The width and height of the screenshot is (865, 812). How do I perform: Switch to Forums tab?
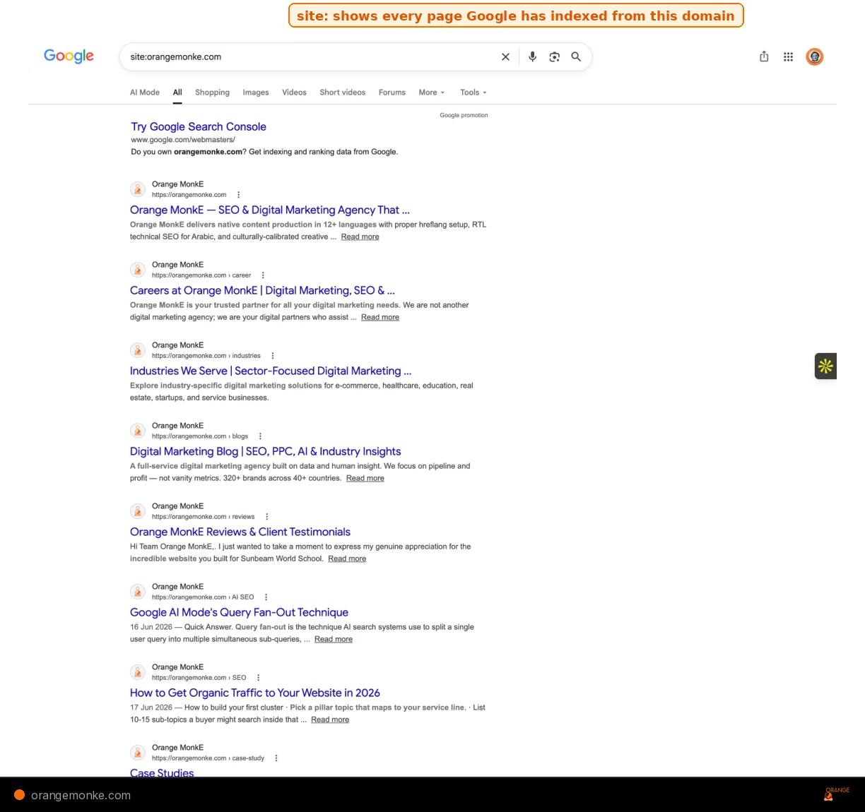(392, 92)
